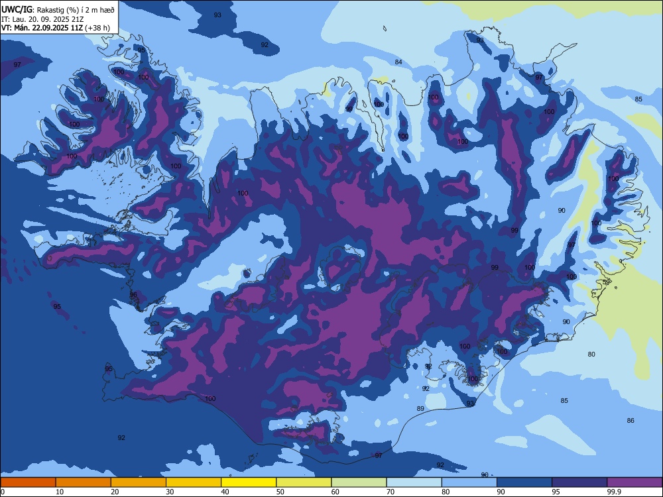The width and height of the screenshot is (663, 497).
Task: Click the 'UWC/IG: Rakastig (%) í 2 m hæð' title
Action: tap(58, 10)
